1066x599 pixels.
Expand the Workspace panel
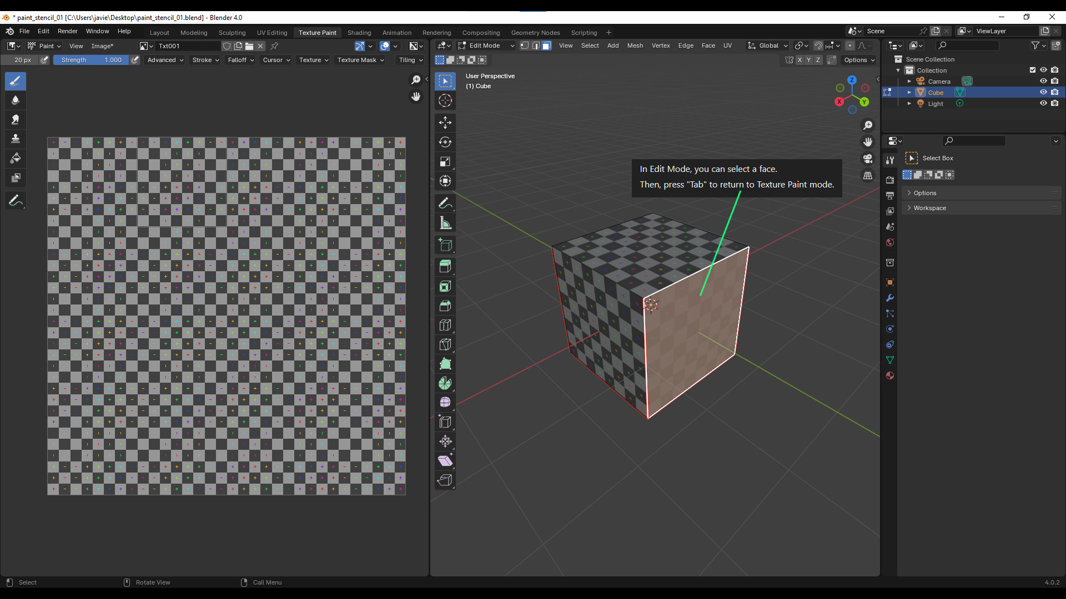point(982,208)
